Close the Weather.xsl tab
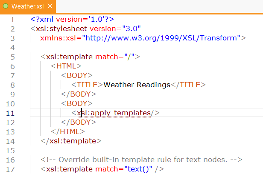This screenshot has width=263, height=174. 50,6
